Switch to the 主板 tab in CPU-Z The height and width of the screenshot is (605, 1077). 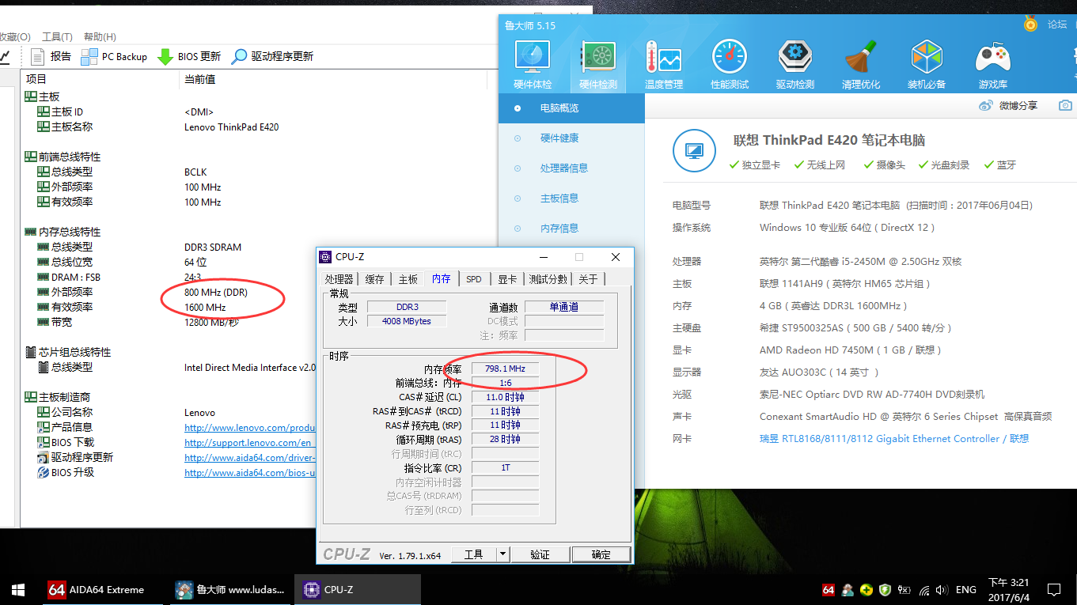click(x=408, y=278)
